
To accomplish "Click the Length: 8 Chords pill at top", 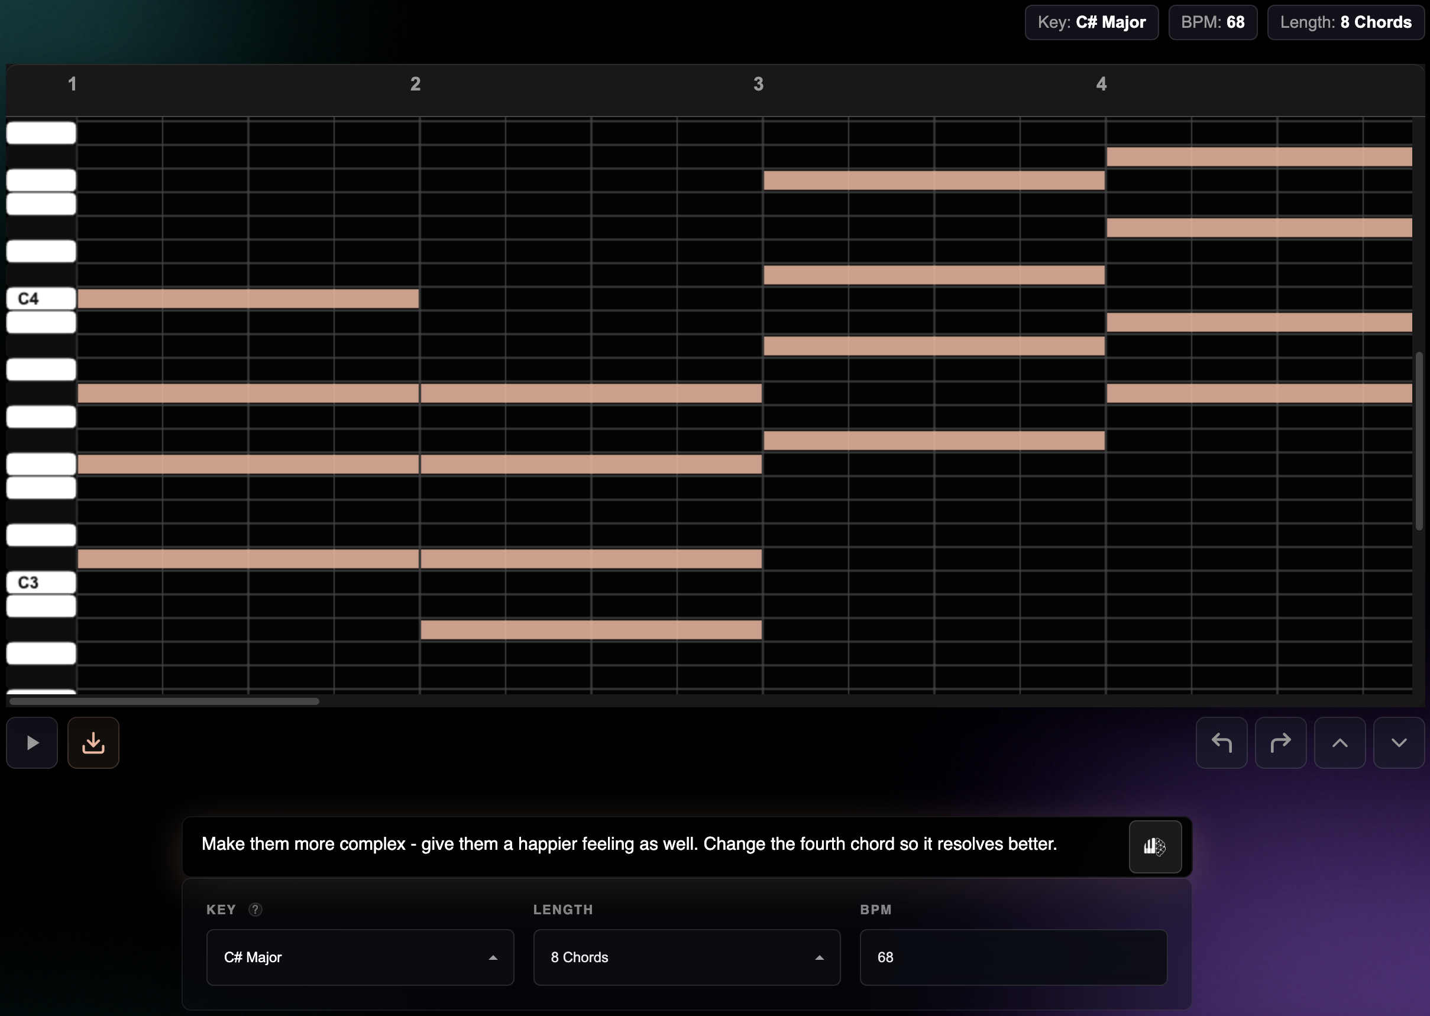I will click(1345, 22).
